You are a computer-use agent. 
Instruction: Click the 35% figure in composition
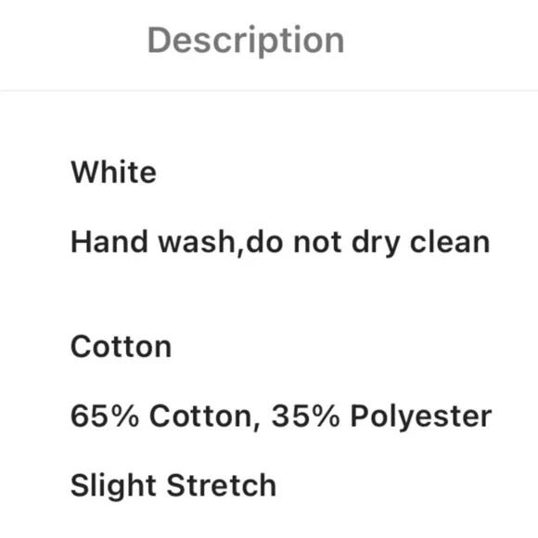(x=305, y=416)
